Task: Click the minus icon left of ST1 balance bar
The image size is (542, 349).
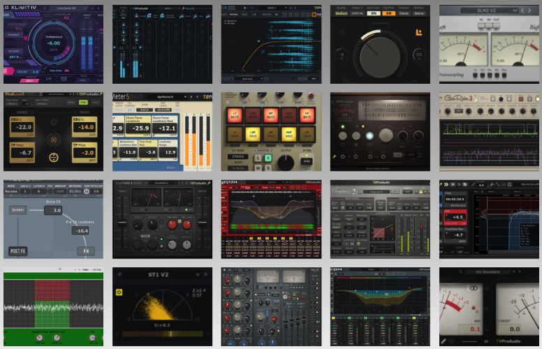Action: (119, 334)
